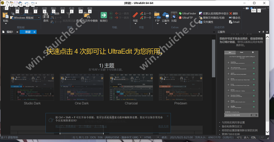The height and width of the screenshot is (142, 274).
Task: Toggle 可写 read/write status
Action: pyautogui.click(x=239, y=137)
